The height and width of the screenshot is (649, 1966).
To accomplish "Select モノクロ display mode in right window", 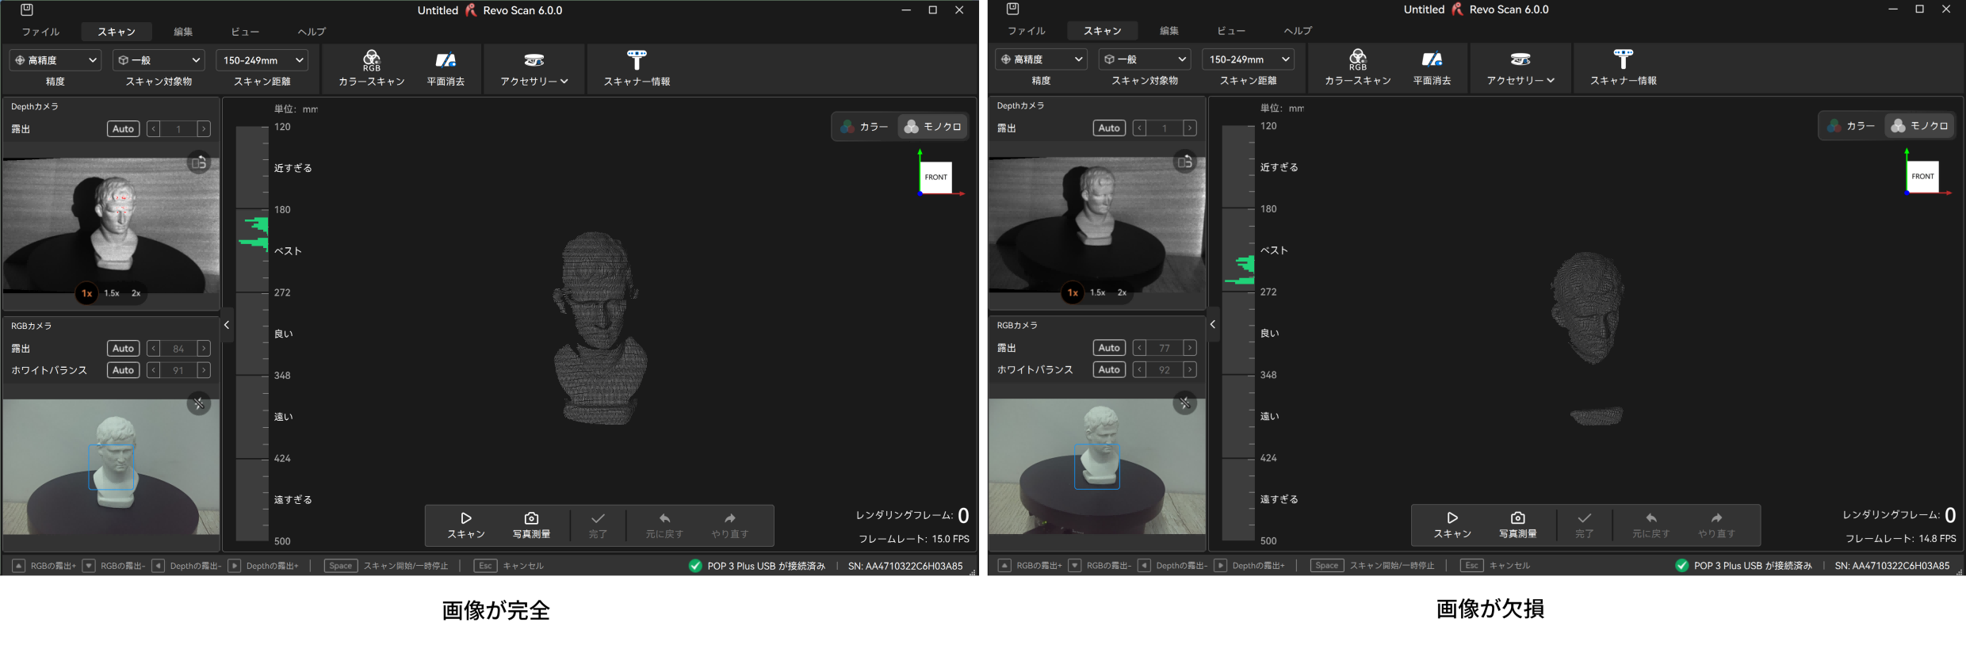I will coord(1919,126).
